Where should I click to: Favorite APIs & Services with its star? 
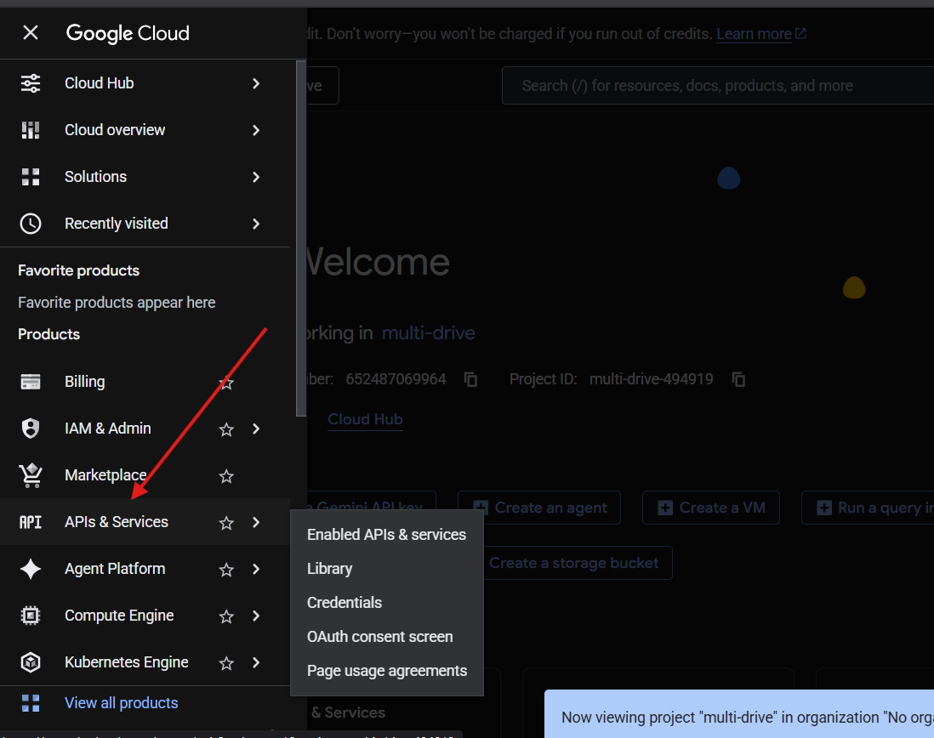(226, 523)
